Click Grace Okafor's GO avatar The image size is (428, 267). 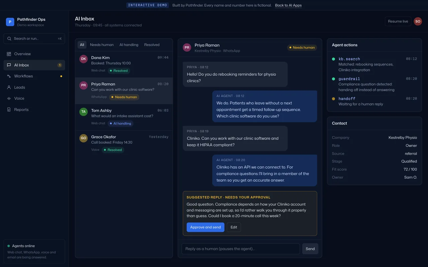[x=84, y=138]
